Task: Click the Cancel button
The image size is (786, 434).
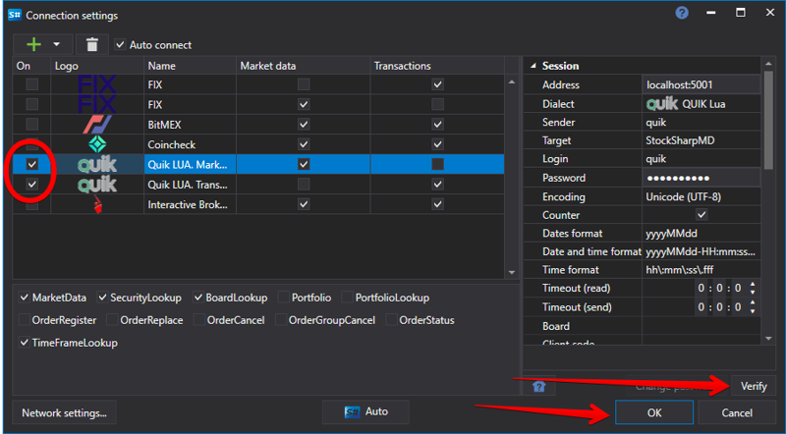Action: tap(737, 413)
